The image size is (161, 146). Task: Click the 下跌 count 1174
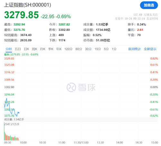point(62,40)
